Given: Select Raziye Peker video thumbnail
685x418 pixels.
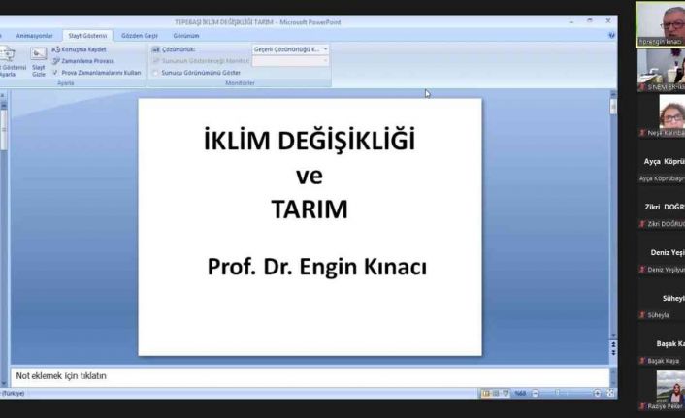Looking at the screenshot, I should [x=661, y=390].
